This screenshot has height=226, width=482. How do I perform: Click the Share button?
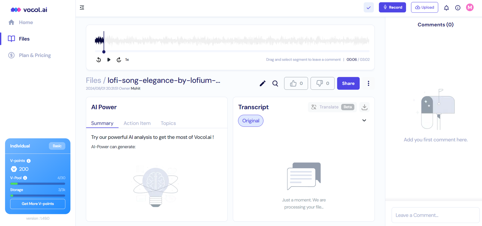[x=348, y=83]
